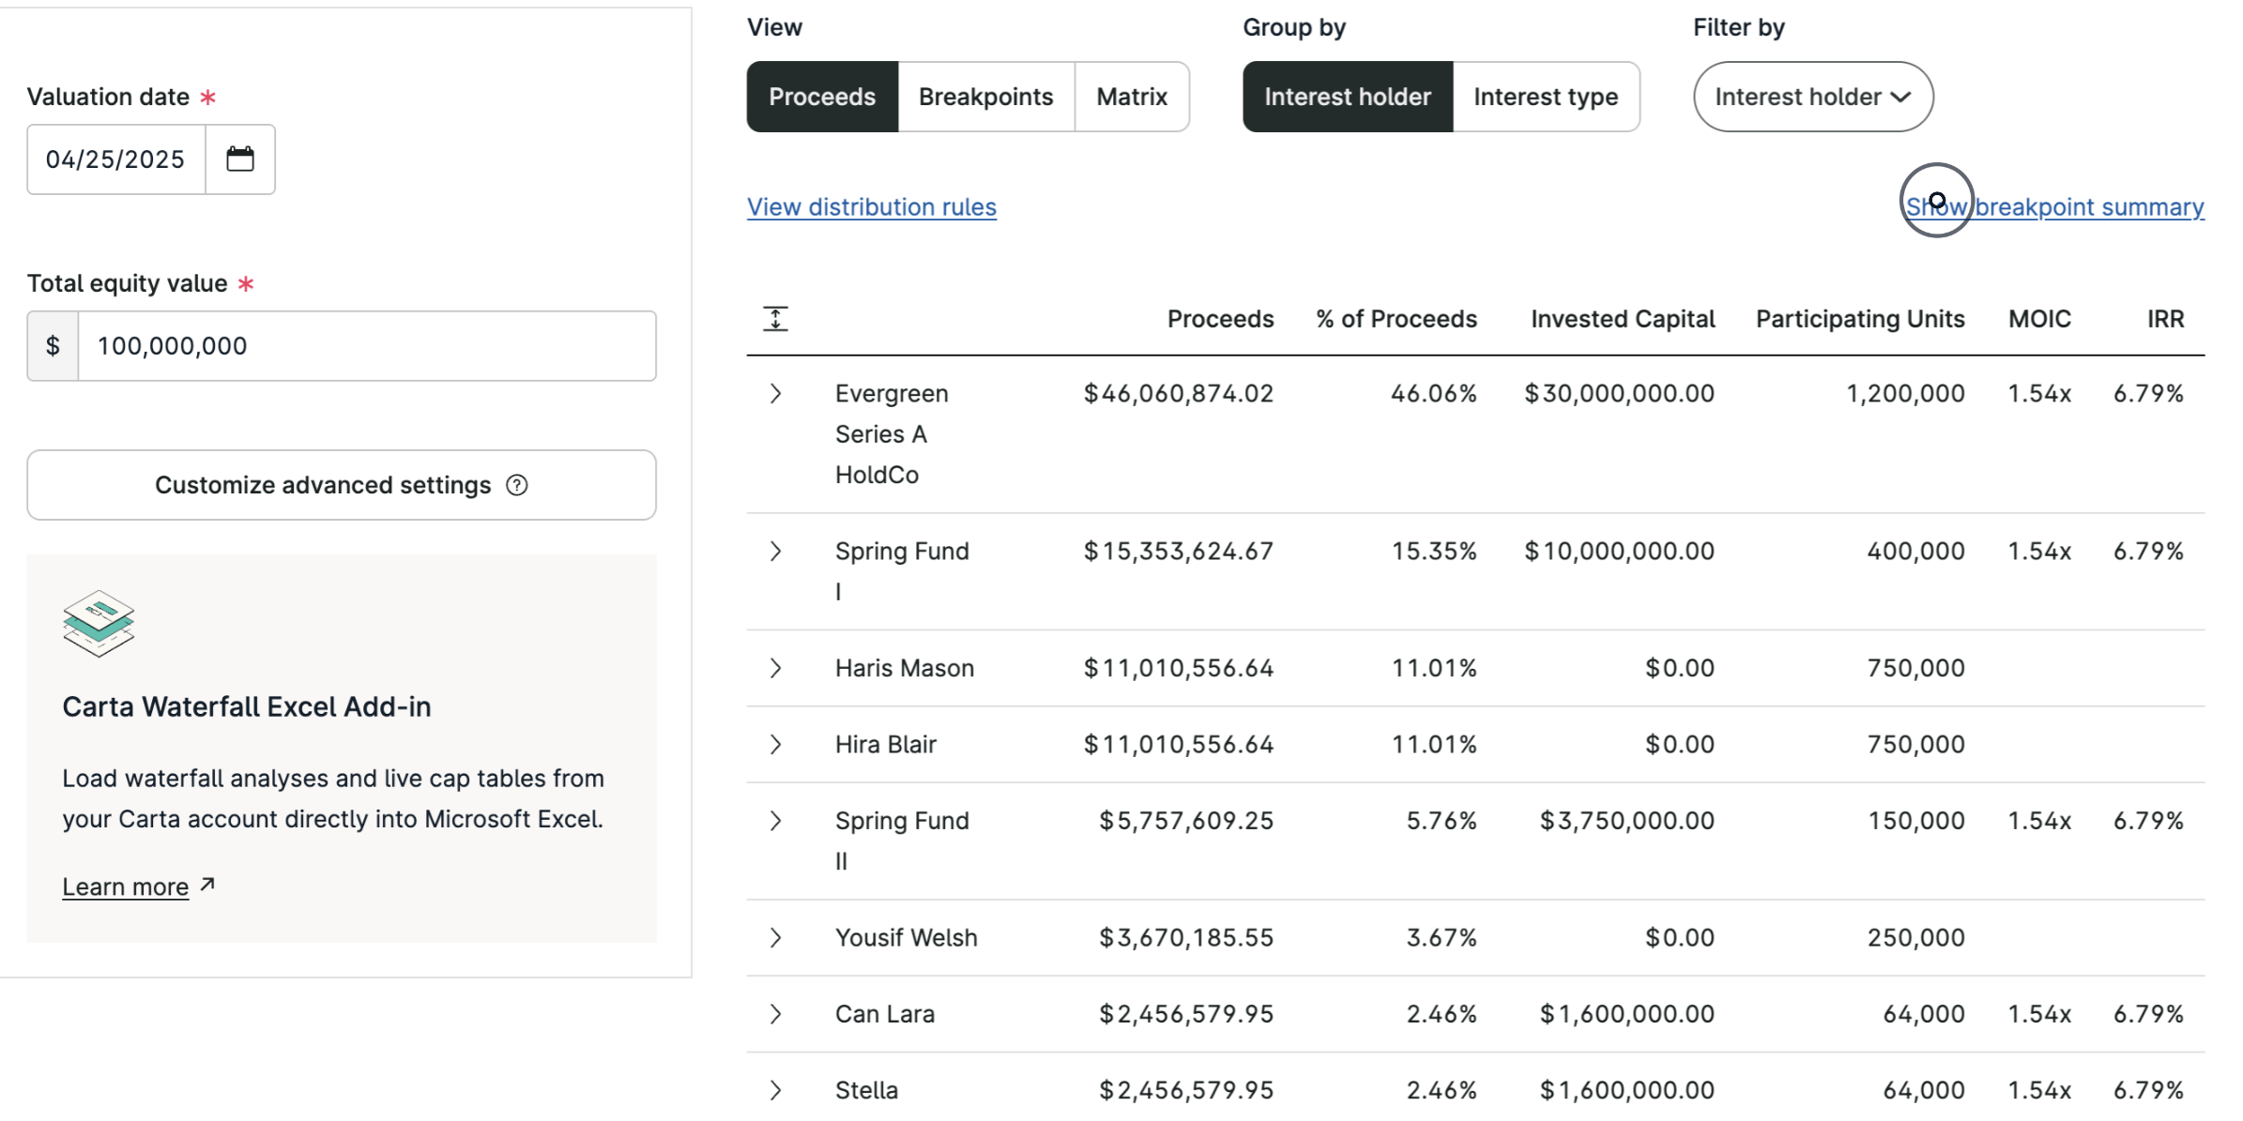Expand the Spring Fund I row
Image resolution: width=2243 pixels, height=1121 pixels.
pyautogui.click(x=775, y=551)
